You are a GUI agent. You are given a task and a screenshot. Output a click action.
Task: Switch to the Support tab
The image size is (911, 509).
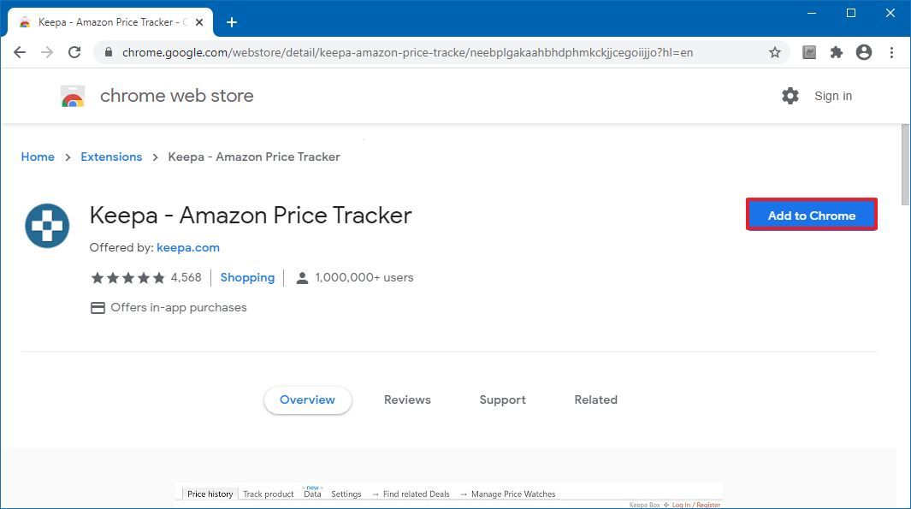[503, 400]
